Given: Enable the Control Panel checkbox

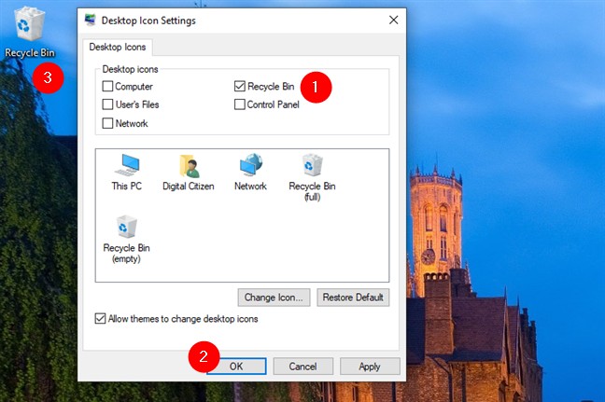Looking at the screenshot, I should click(x=240, y=104).
